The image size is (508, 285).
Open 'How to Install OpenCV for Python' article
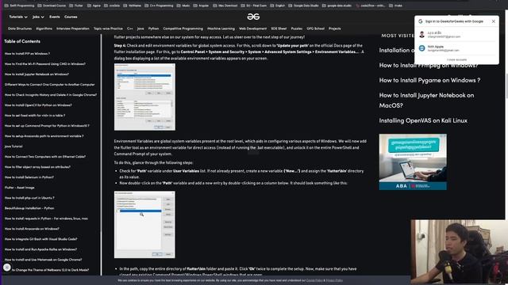tap(38, 105)
